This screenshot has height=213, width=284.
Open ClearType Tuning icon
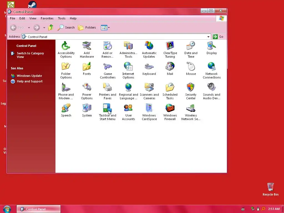(170, 49)
